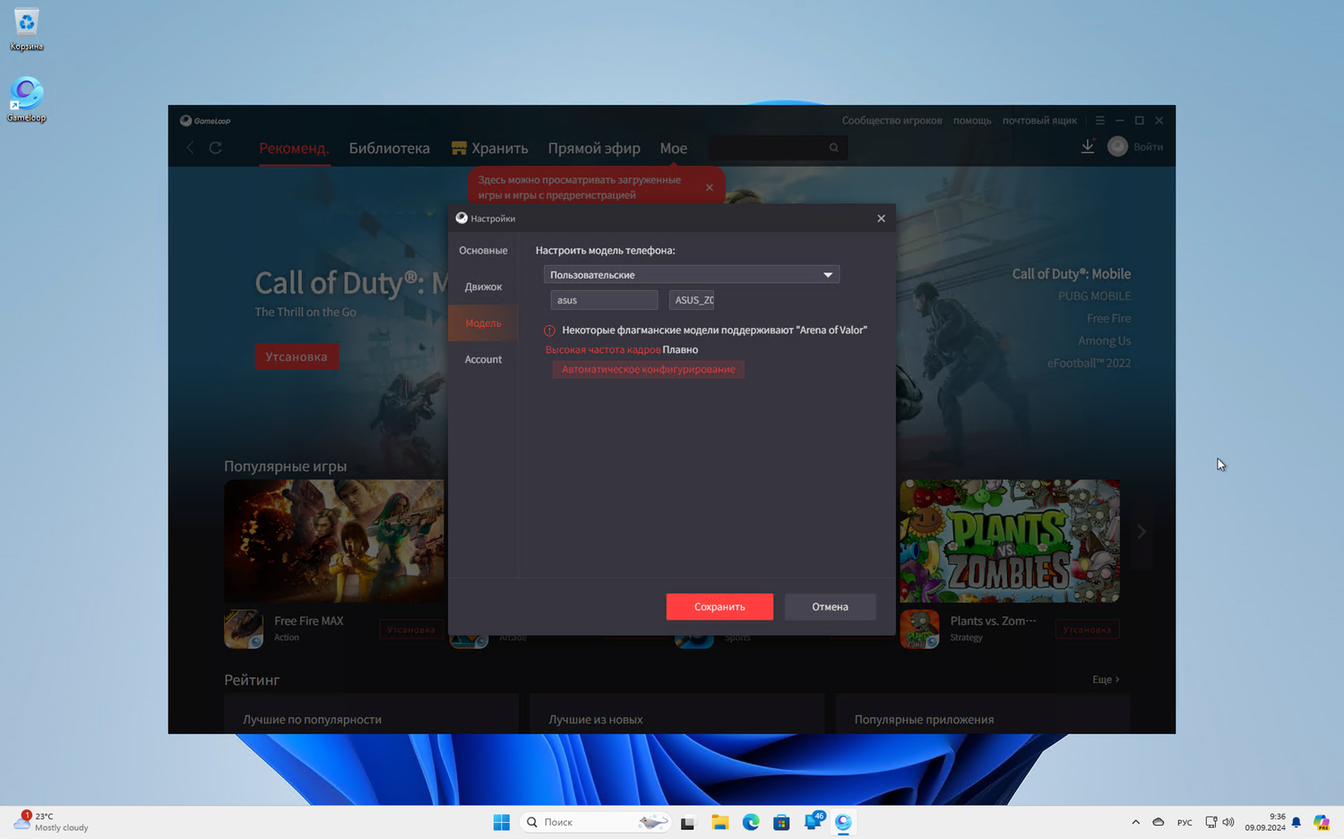Open the Библиотека tab
This screenshot has width=1344, height=839.
[389, 149]
